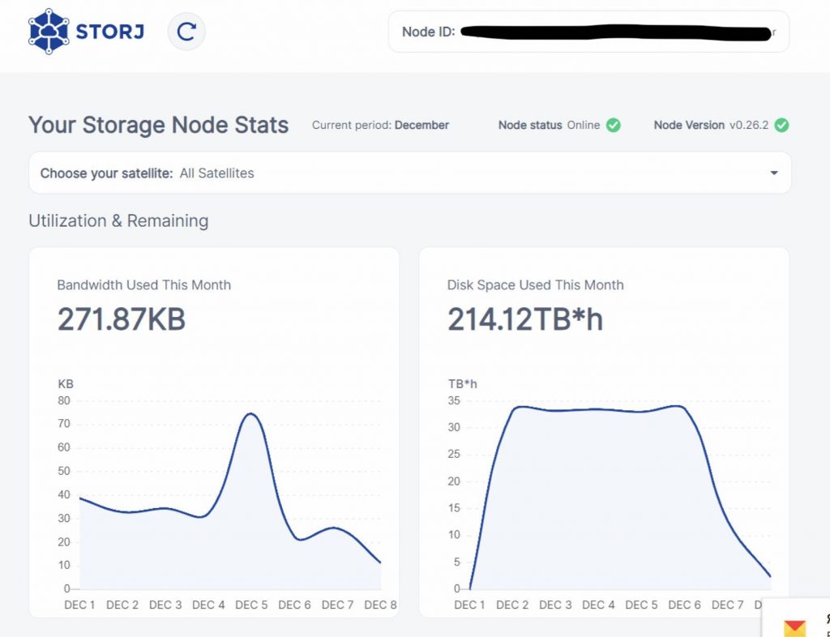Click the green Node Version checkmark
830x637 pixels.
pos(781,125)
